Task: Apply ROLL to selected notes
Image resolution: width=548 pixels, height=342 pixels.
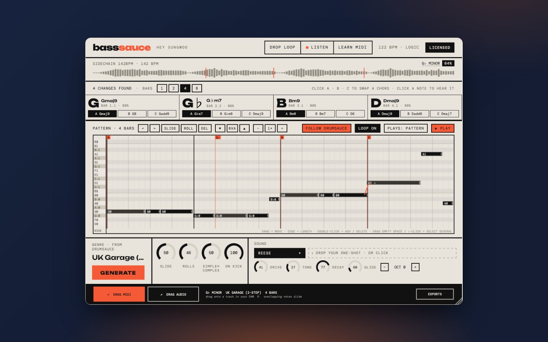Action: [x=189, y=128]
